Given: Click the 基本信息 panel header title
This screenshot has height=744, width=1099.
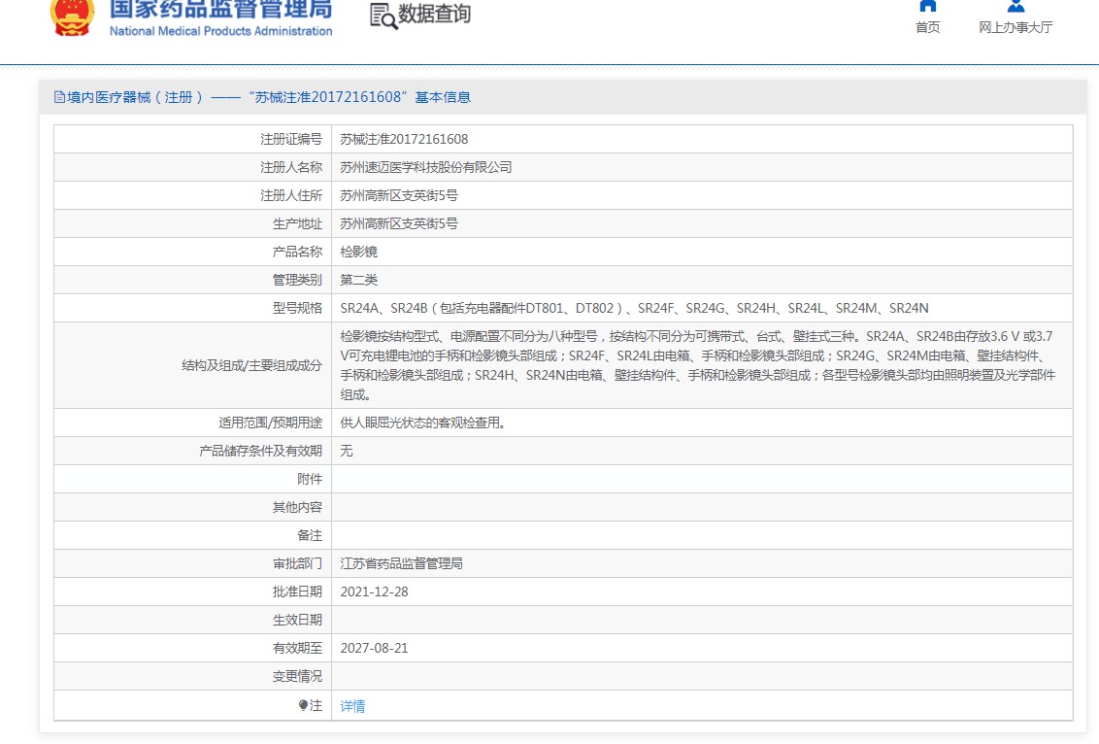Looking at the screenshot, I should tap(262, 97).
